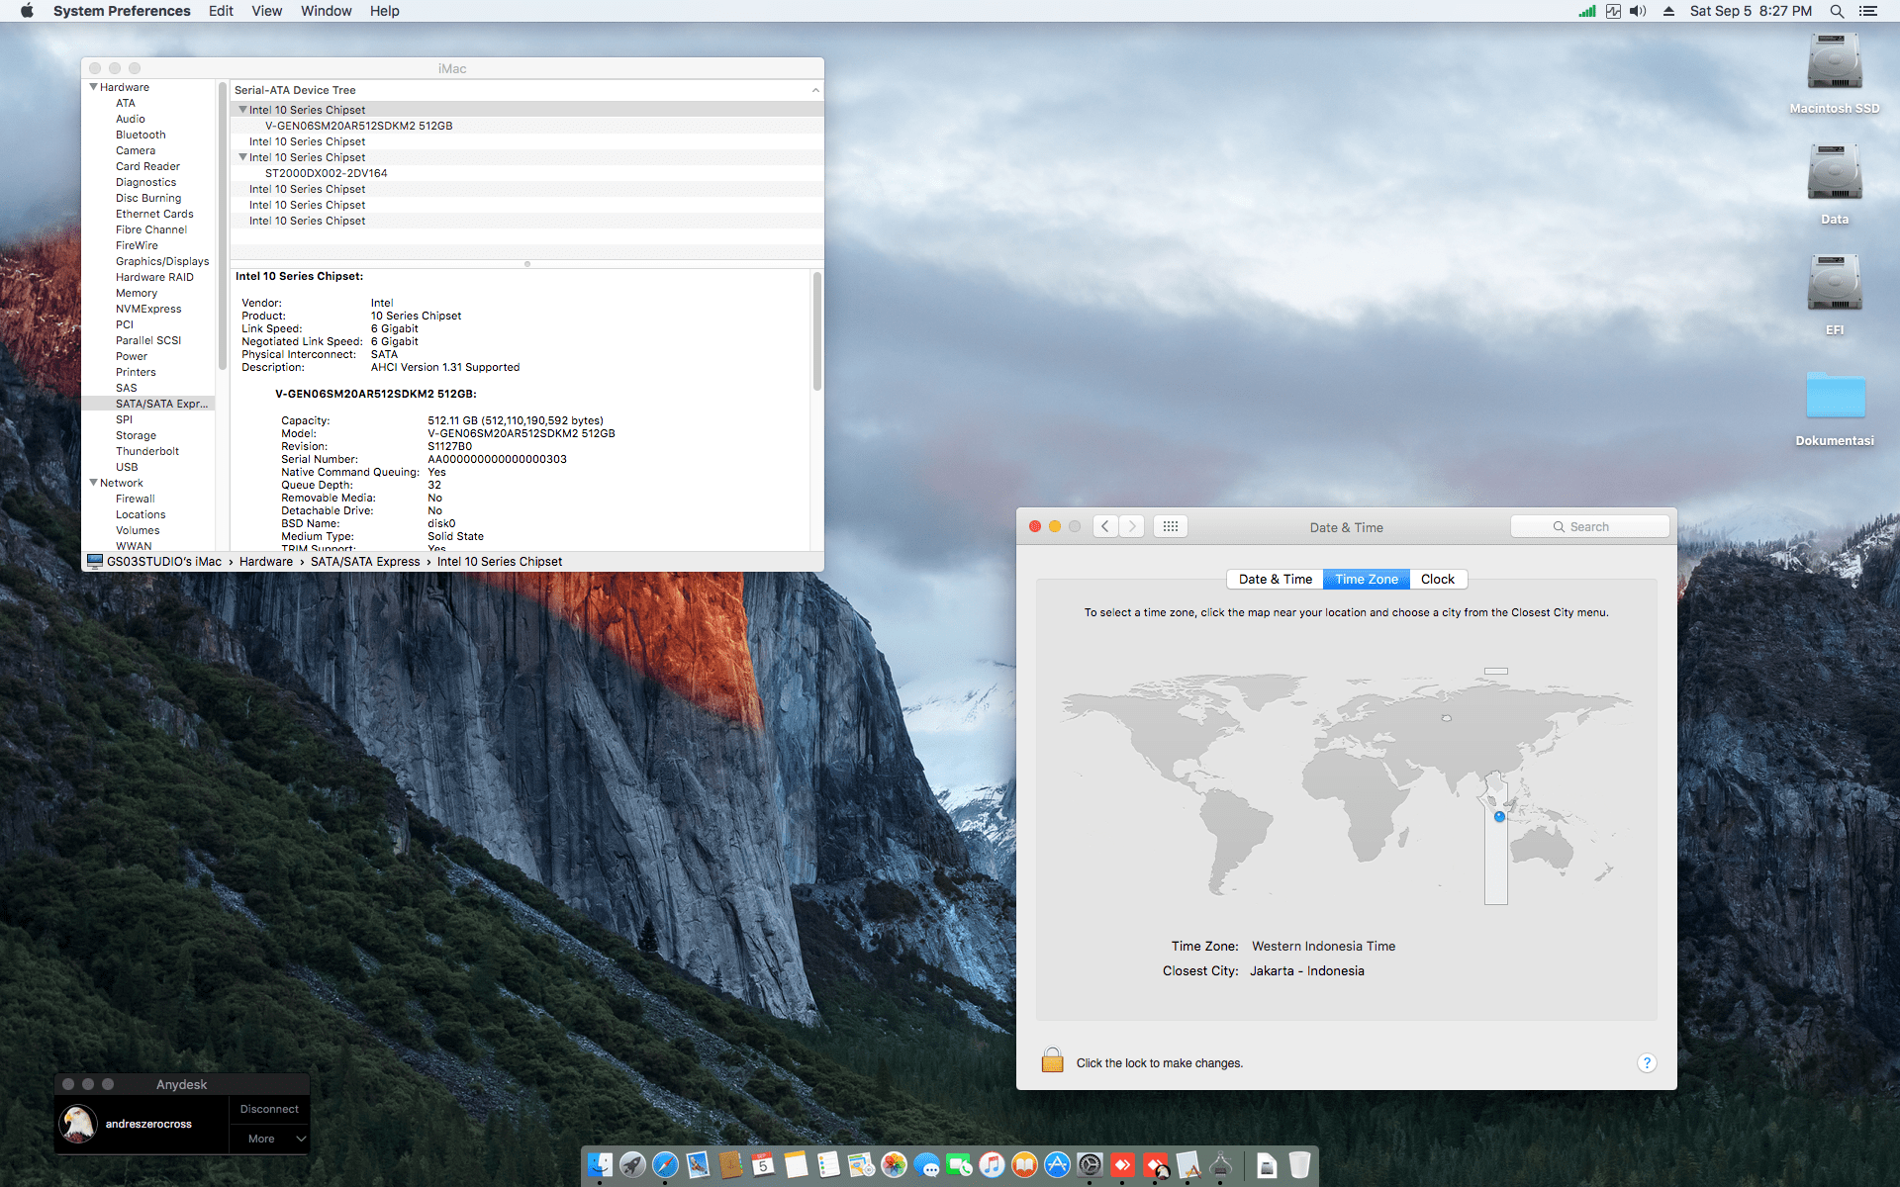Show all preferences grid icon

click(1170, 526)
